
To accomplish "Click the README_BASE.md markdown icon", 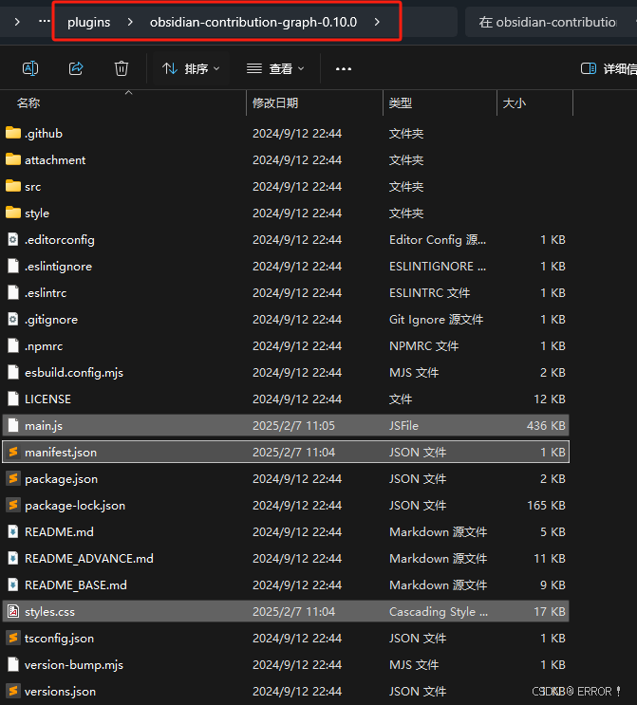I will [x=13, y=584].
